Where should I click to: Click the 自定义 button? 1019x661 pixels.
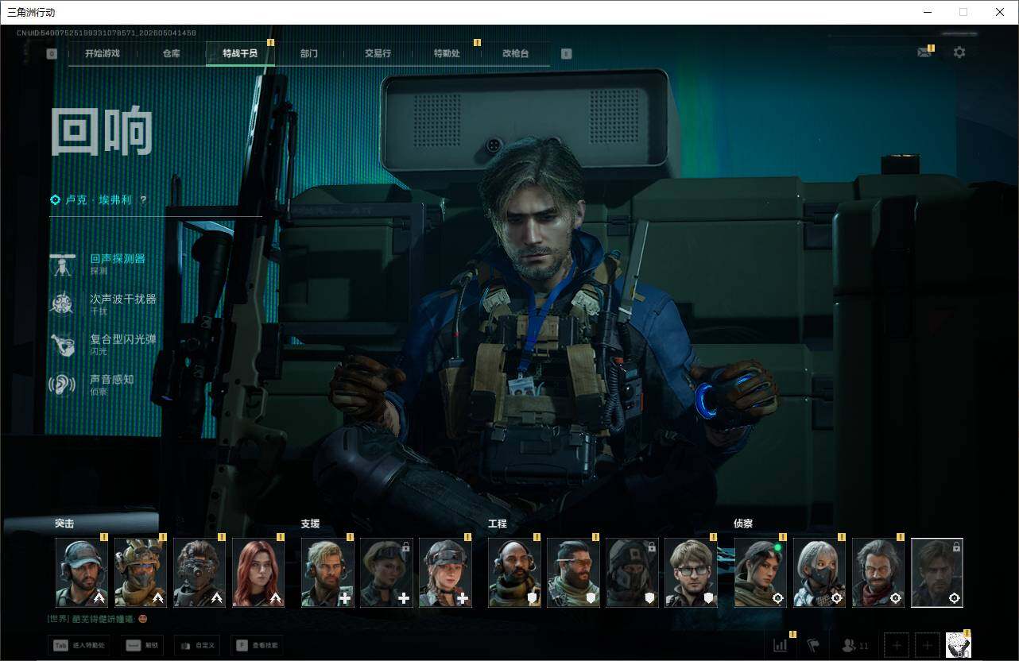197,645
